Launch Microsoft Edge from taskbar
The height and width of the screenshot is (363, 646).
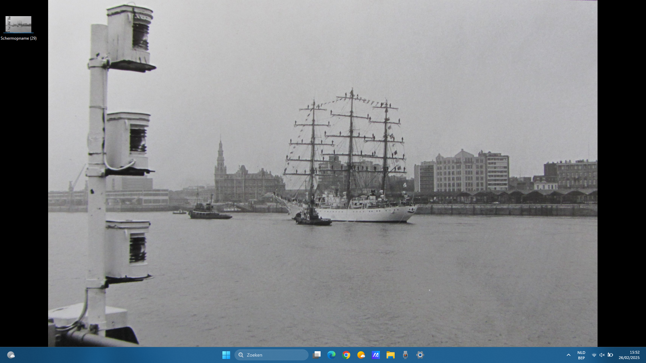click(x=331, y=355)
